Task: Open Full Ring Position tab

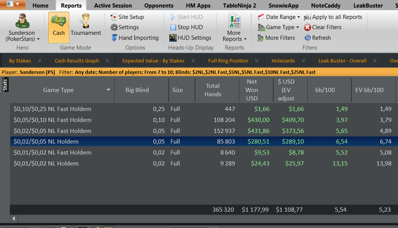Action: click(228, 61)
